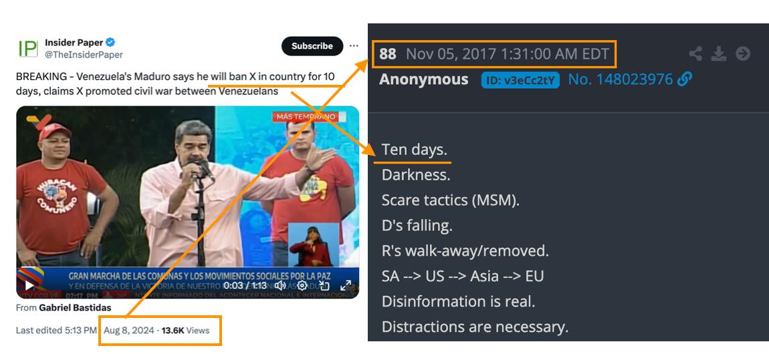Open the Gabriel Bastidas source link

75,308
